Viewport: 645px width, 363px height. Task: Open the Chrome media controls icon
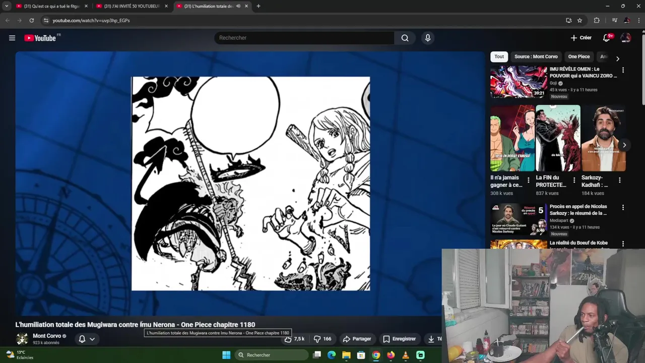614,20
